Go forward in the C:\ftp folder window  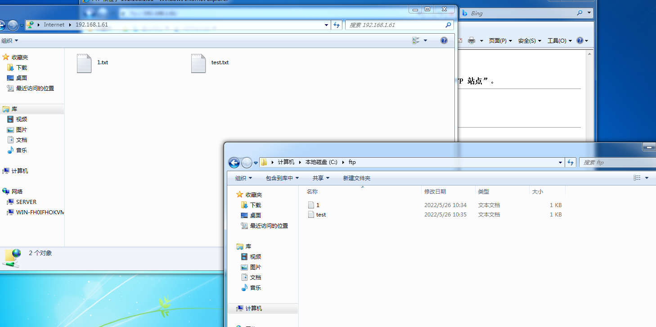point(247,163)
